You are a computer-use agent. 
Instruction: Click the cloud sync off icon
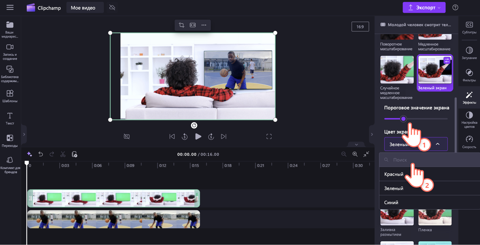(x=112, y=8)
